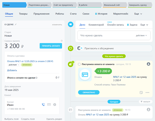
Task: Open the ФИЛЬТР timeline filter
Action: pyautogui.click(x=145, y=102)
